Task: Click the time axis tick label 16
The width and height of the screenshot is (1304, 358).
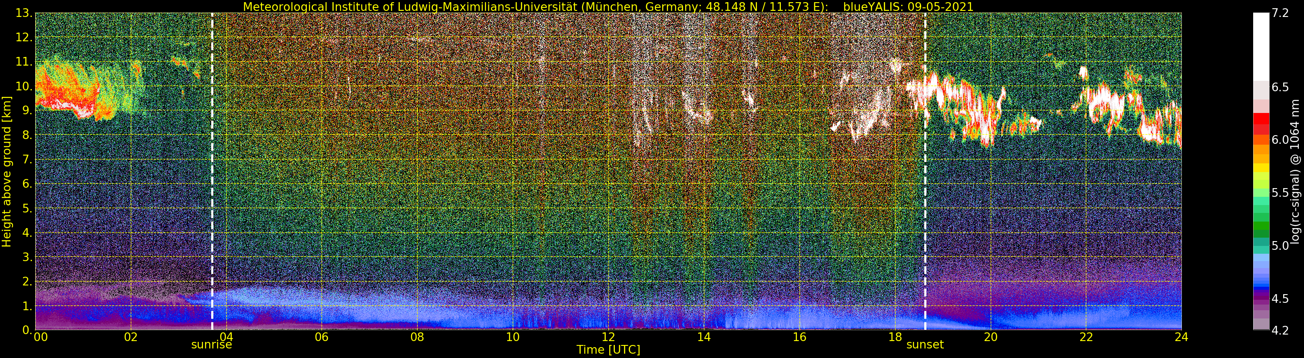Action: click(x=800, y=337)
